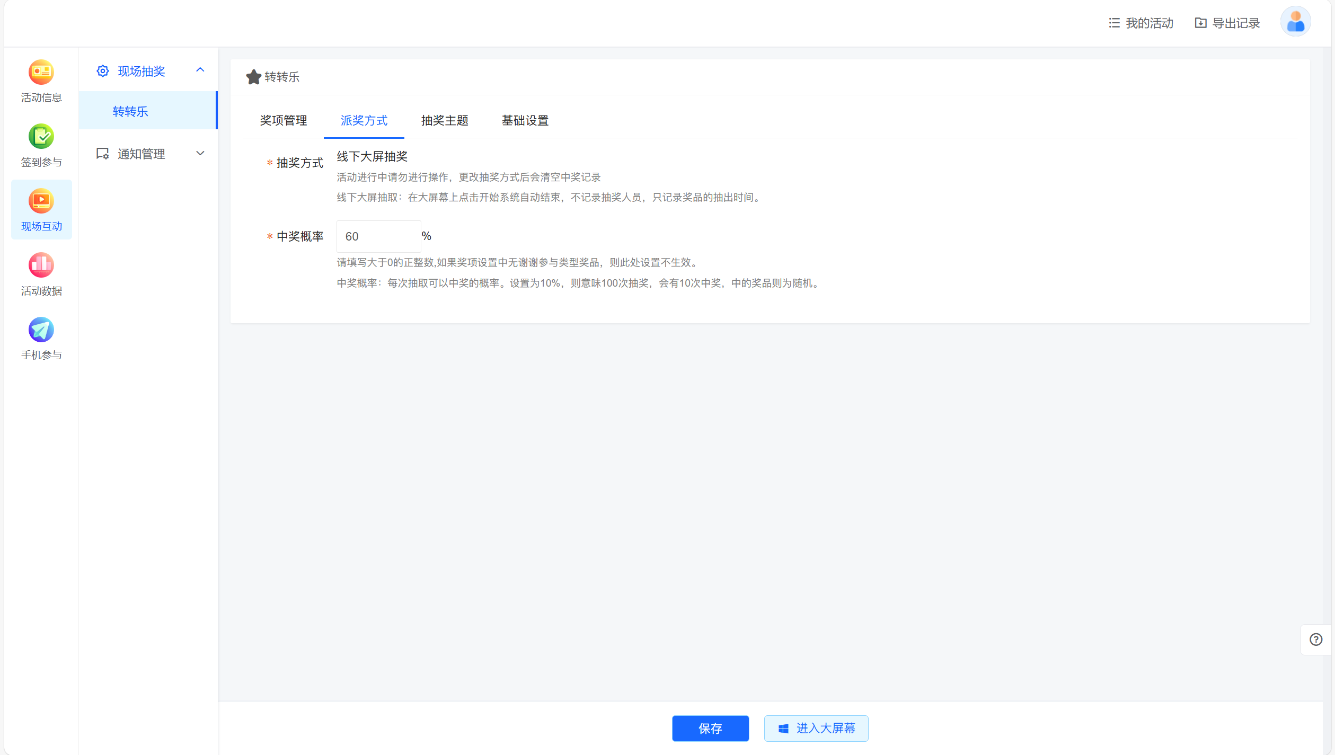The height and width of the screenshot is (755, 1335).
Task: Click the 手机参与 label text
Action: pyautogui.click(x=41, y=355)
